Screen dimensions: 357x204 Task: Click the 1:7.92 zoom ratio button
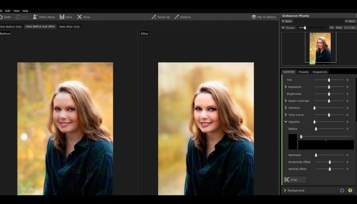[349, 28]
